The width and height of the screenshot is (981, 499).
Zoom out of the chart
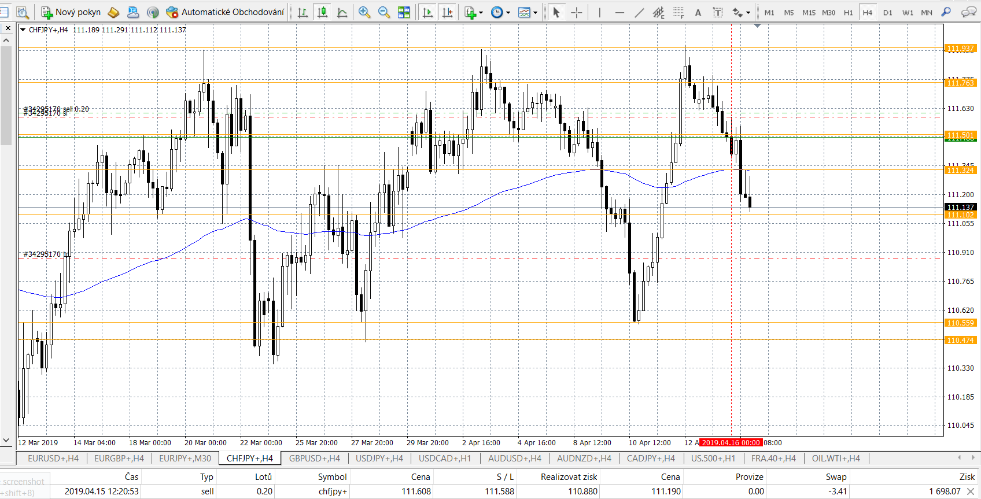coord(383,12)
